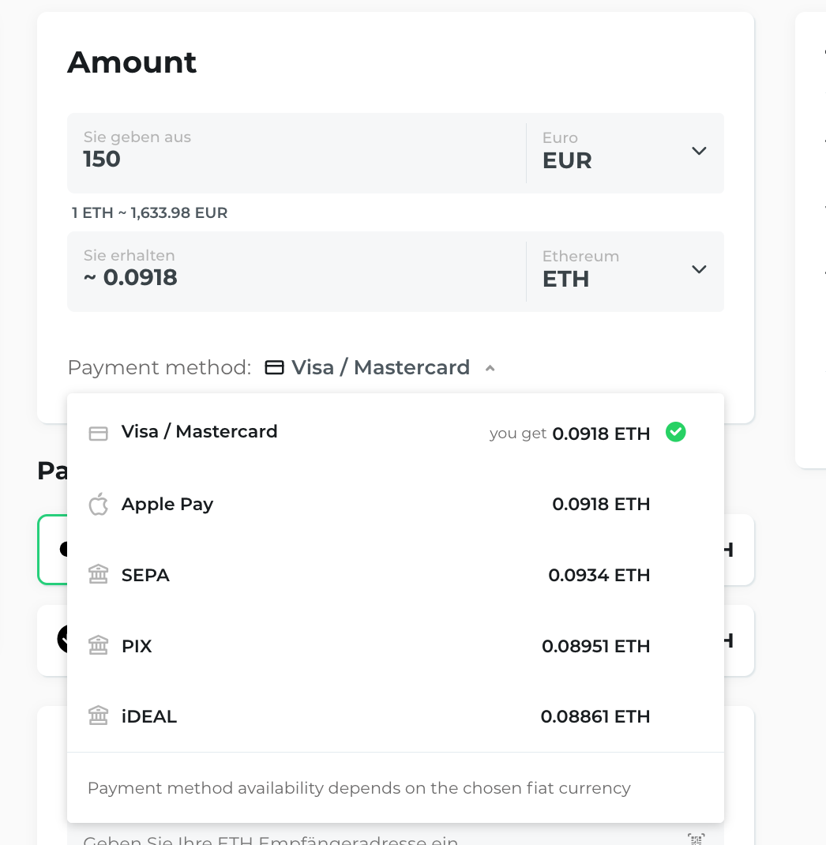Screen dimensions: 826x845
Task: Click the iDEAL bank icon
Action: point(98,716)
